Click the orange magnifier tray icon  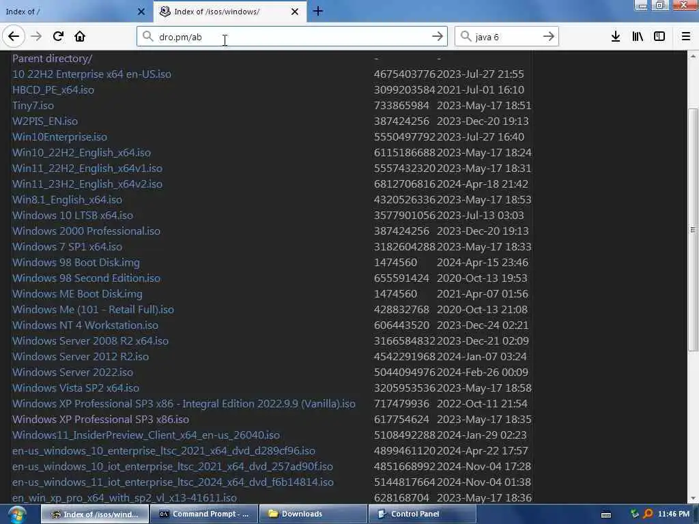point(648,514)
